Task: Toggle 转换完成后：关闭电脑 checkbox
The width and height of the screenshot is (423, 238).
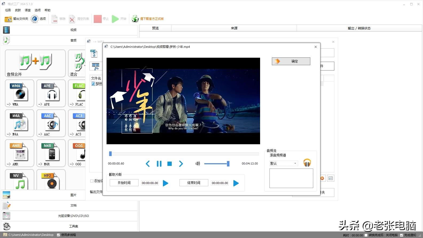Action: point(366,235)
